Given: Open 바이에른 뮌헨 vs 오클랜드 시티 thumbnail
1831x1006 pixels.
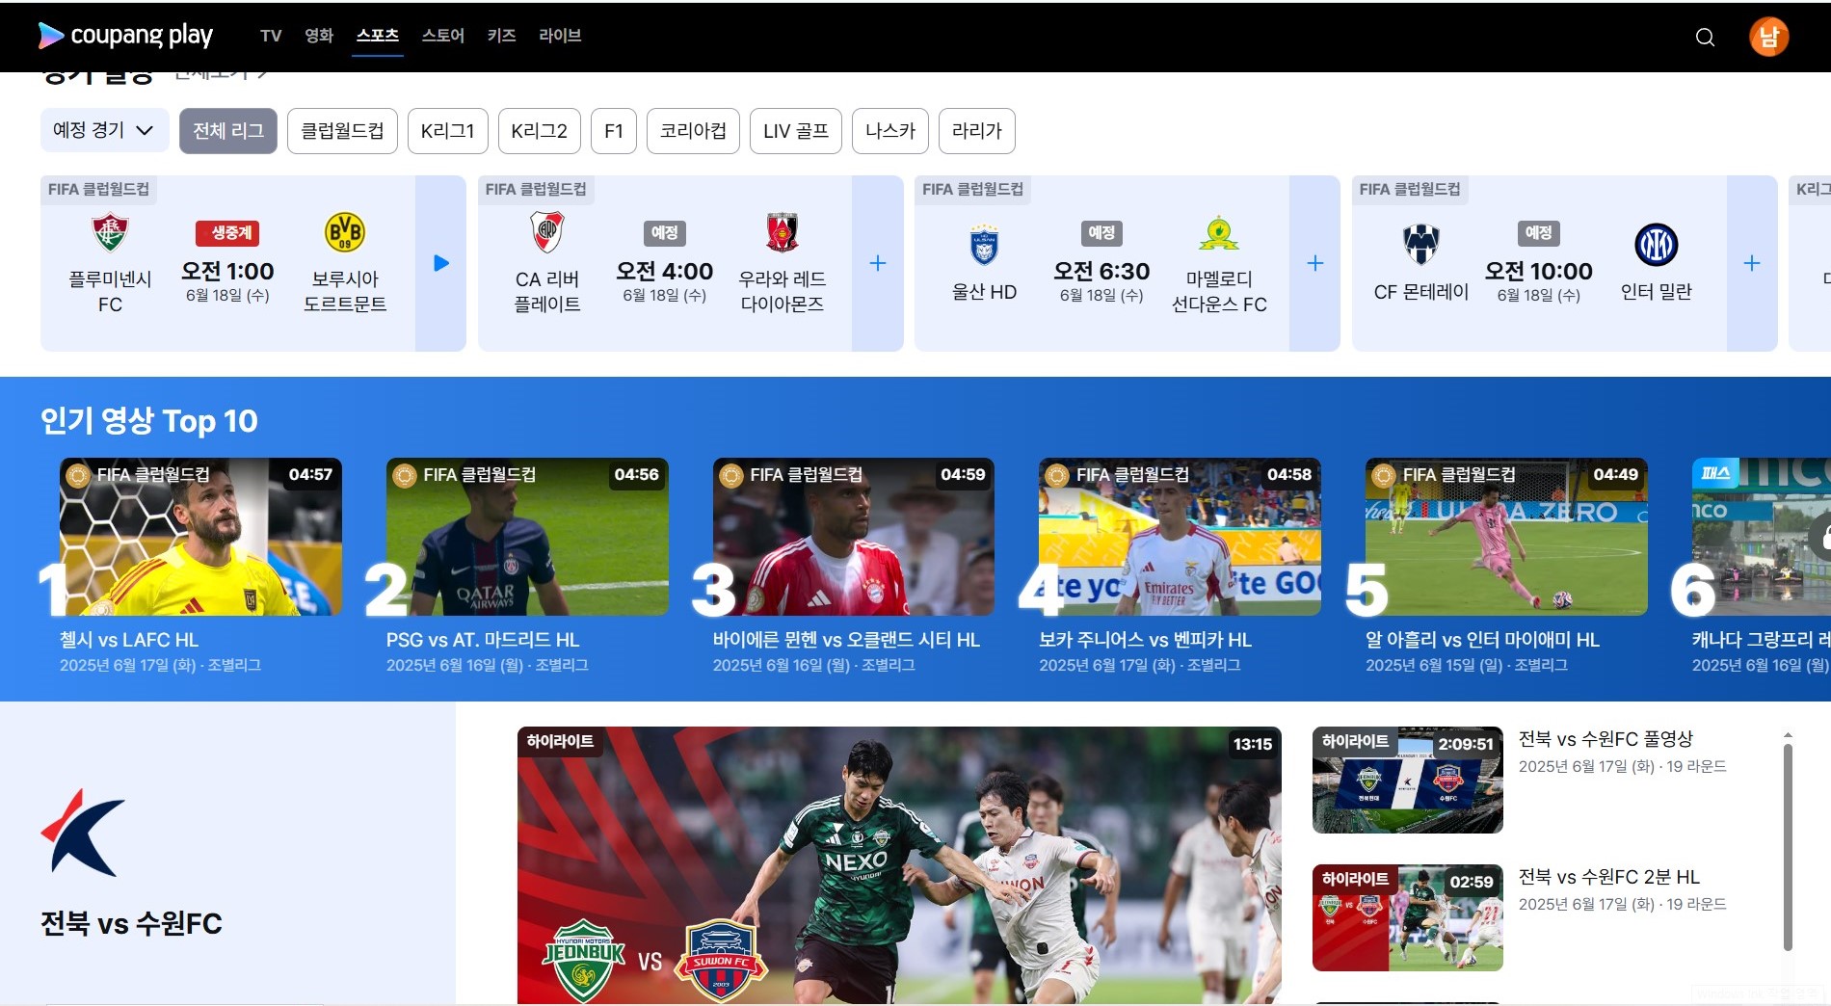Looking at the screenshot, I should [854, 537].
